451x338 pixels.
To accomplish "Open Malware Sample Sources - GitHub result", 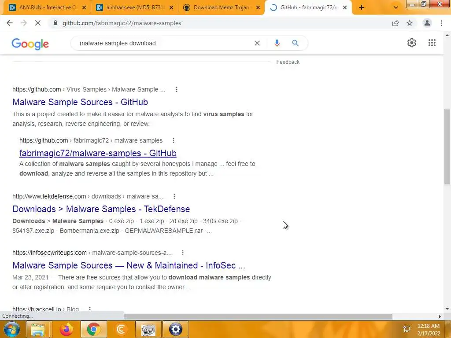I will tap(80, 102).
